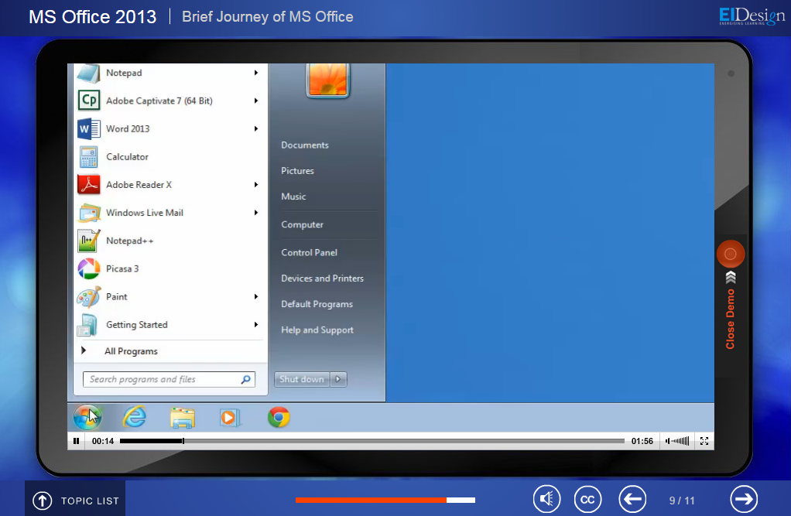Toggle fullscreen for the demo video
Image resolution: width=791 pixels, height=516 pixels.
pyautogui.click(x=704, y=441)
